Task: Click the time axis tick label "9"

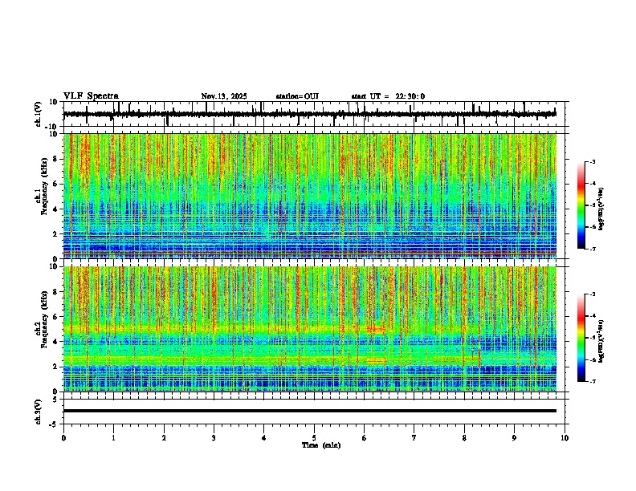Action: click(x=514, y=438)
